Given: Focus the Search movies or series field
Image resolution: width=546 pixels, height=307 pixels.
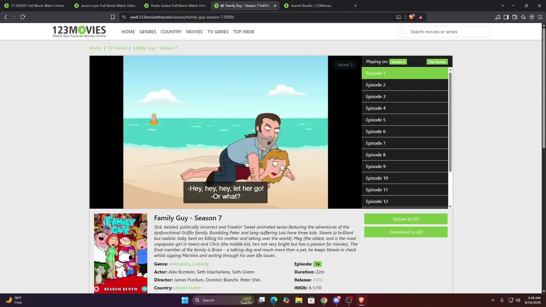Looking at the screenshot, I should (x=443, y=32).
